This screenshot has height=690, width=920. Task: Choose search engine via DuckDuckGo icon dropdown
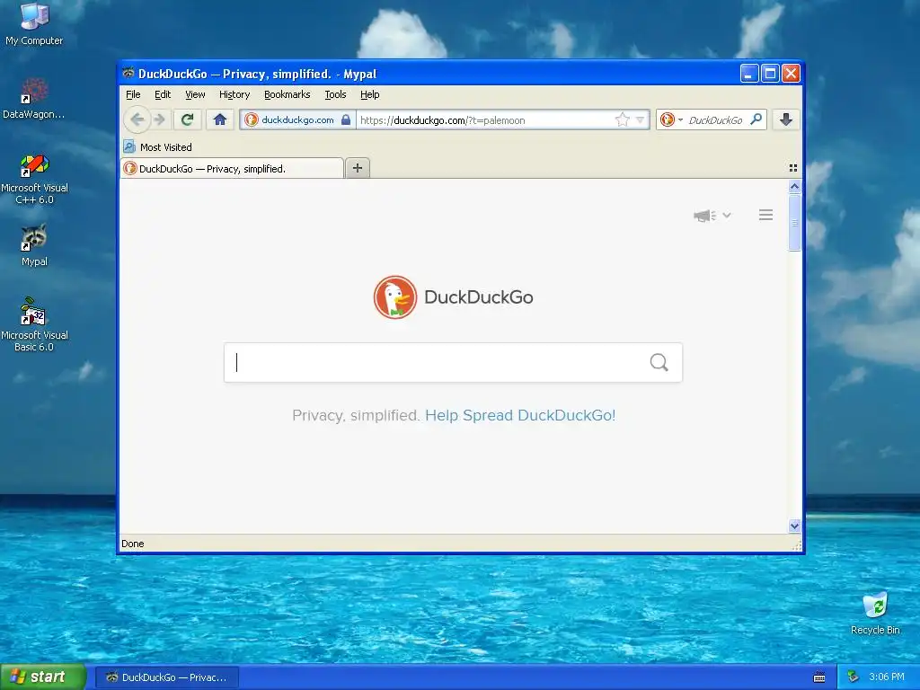(x=671, y=119)
